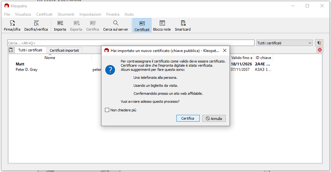Open the Strumenti menu
This screenshot has width=331, height=172.
[x=66, y=14]
